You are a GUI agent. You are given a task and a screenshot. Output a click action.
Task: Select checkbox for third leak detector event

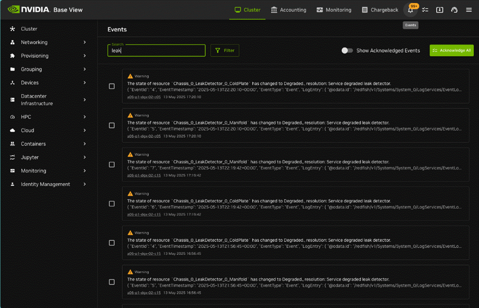point(112,164)
